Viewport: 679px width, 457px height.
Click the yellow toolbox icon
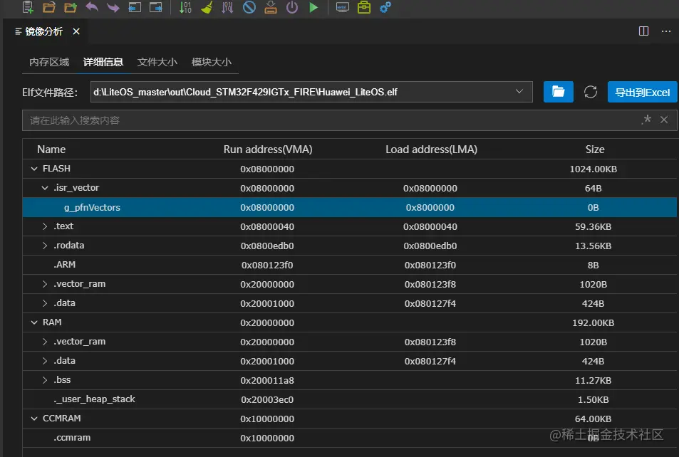coord(364,7)
